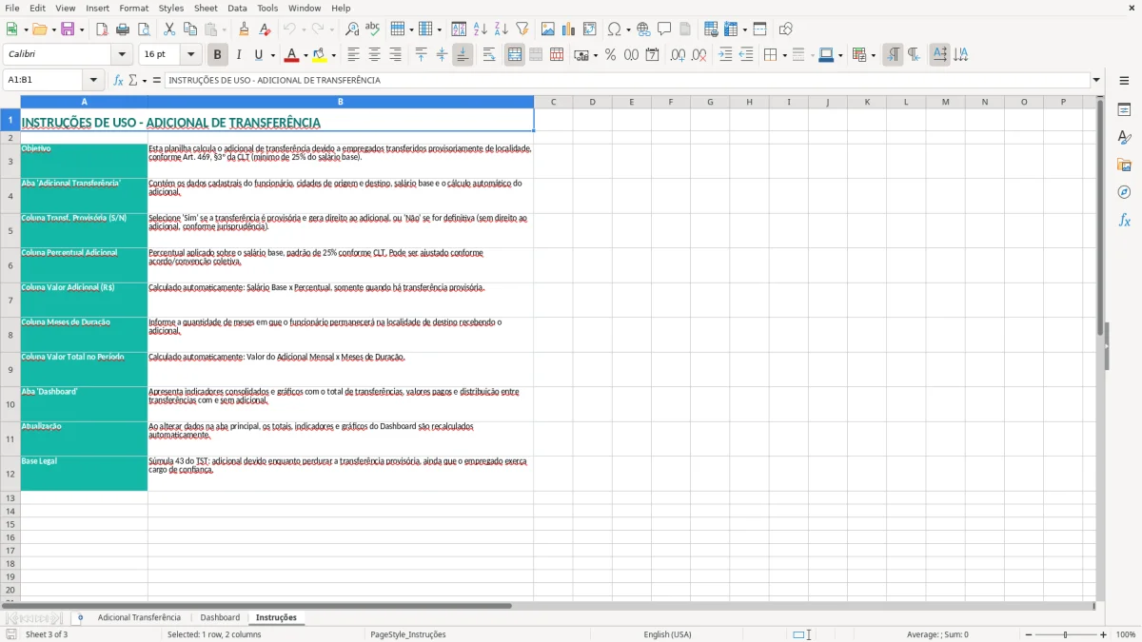
Task: Click the Format as Date icon
Action: [652, 55]
